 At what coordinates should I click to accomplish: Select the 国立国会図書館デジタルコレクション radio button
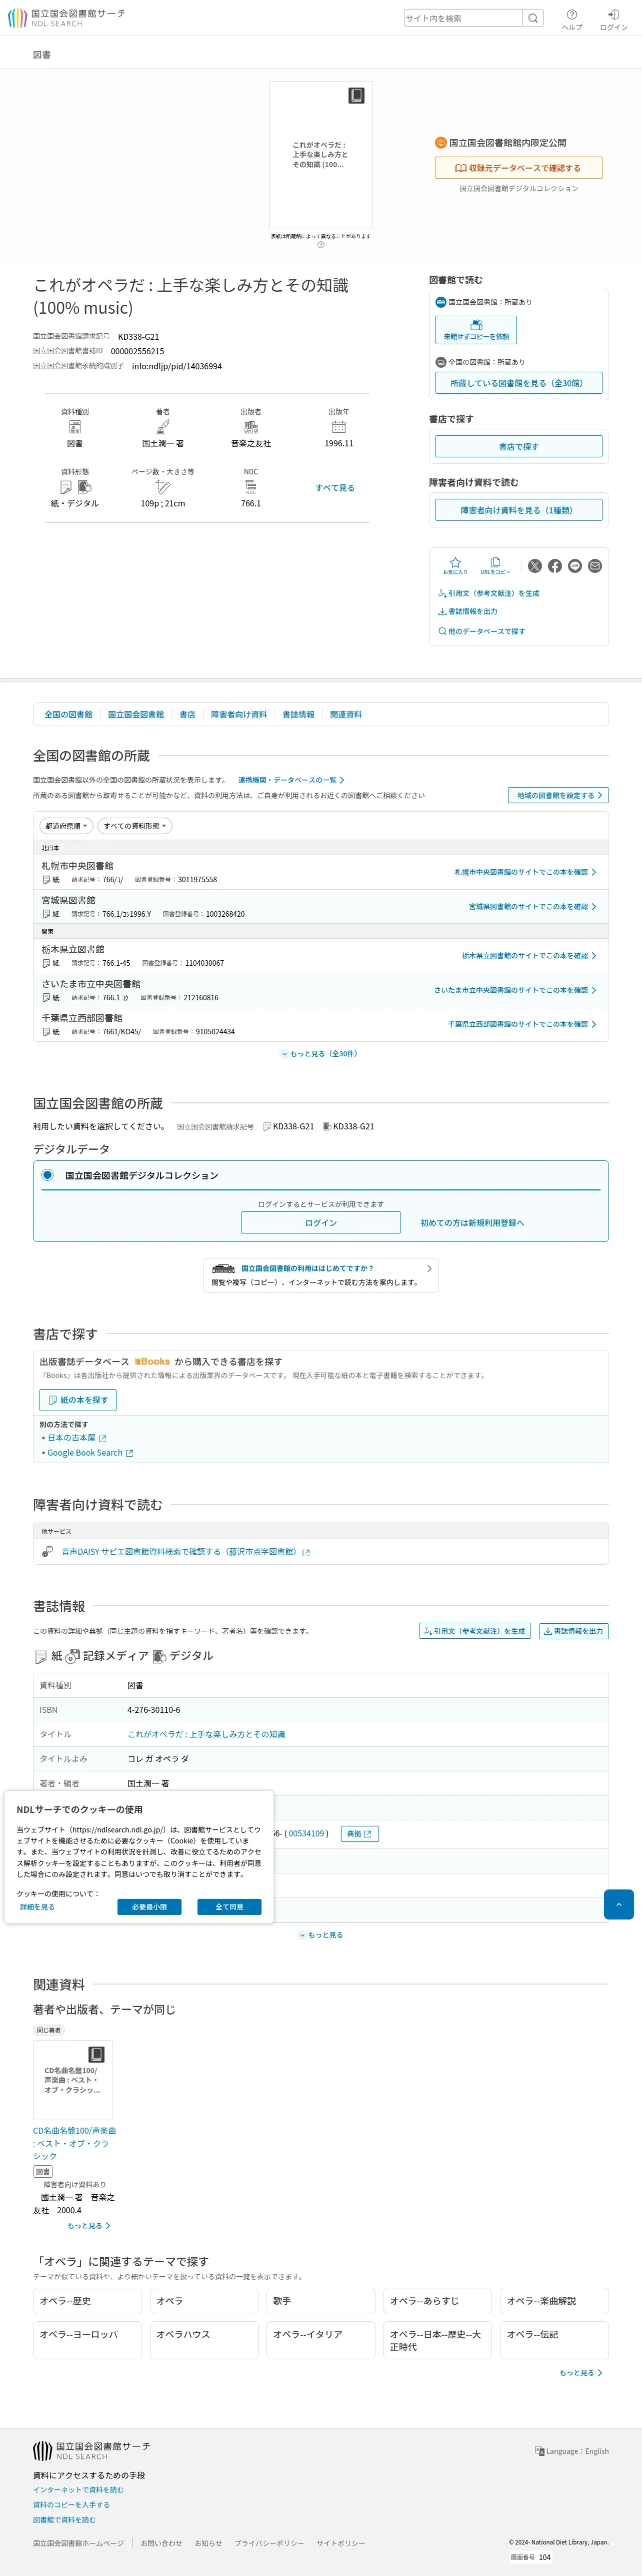coord(47,1175)
